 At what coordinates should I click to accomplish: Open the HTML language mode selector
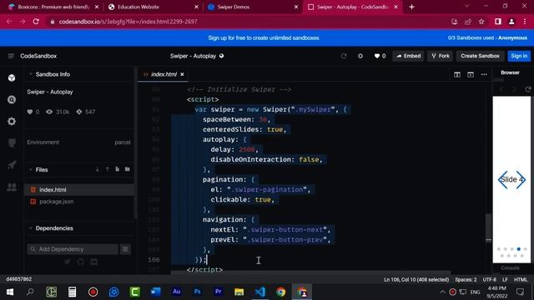click(521, 280)
